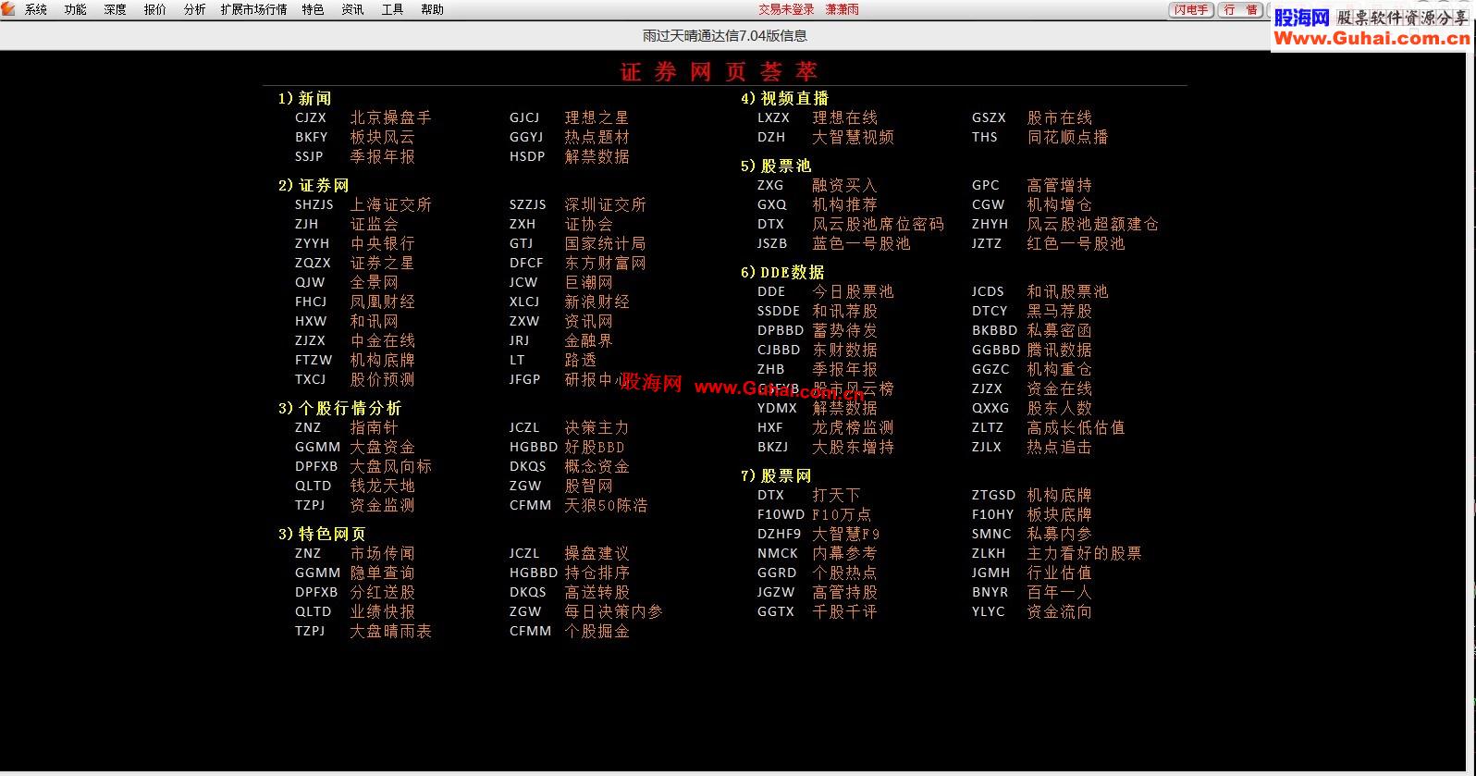Open the 资金流向 link
Viewport: 1476px width, 776px height.
pos(1060,611)
